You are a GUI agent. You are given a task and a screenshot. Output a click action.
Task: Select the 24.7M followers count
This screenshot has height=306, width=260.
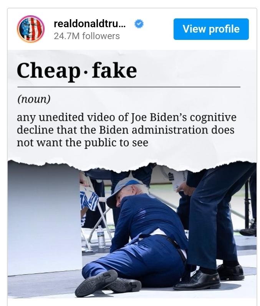point(86,36)
